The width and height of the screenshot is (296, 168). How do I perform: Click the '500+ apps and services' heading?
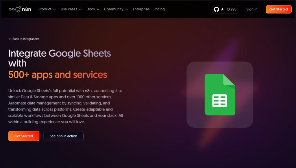58,75
